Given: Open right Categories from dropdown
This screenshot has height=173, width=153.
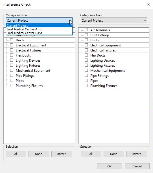Looking at the screenshot, I should (x=114, y=21).
